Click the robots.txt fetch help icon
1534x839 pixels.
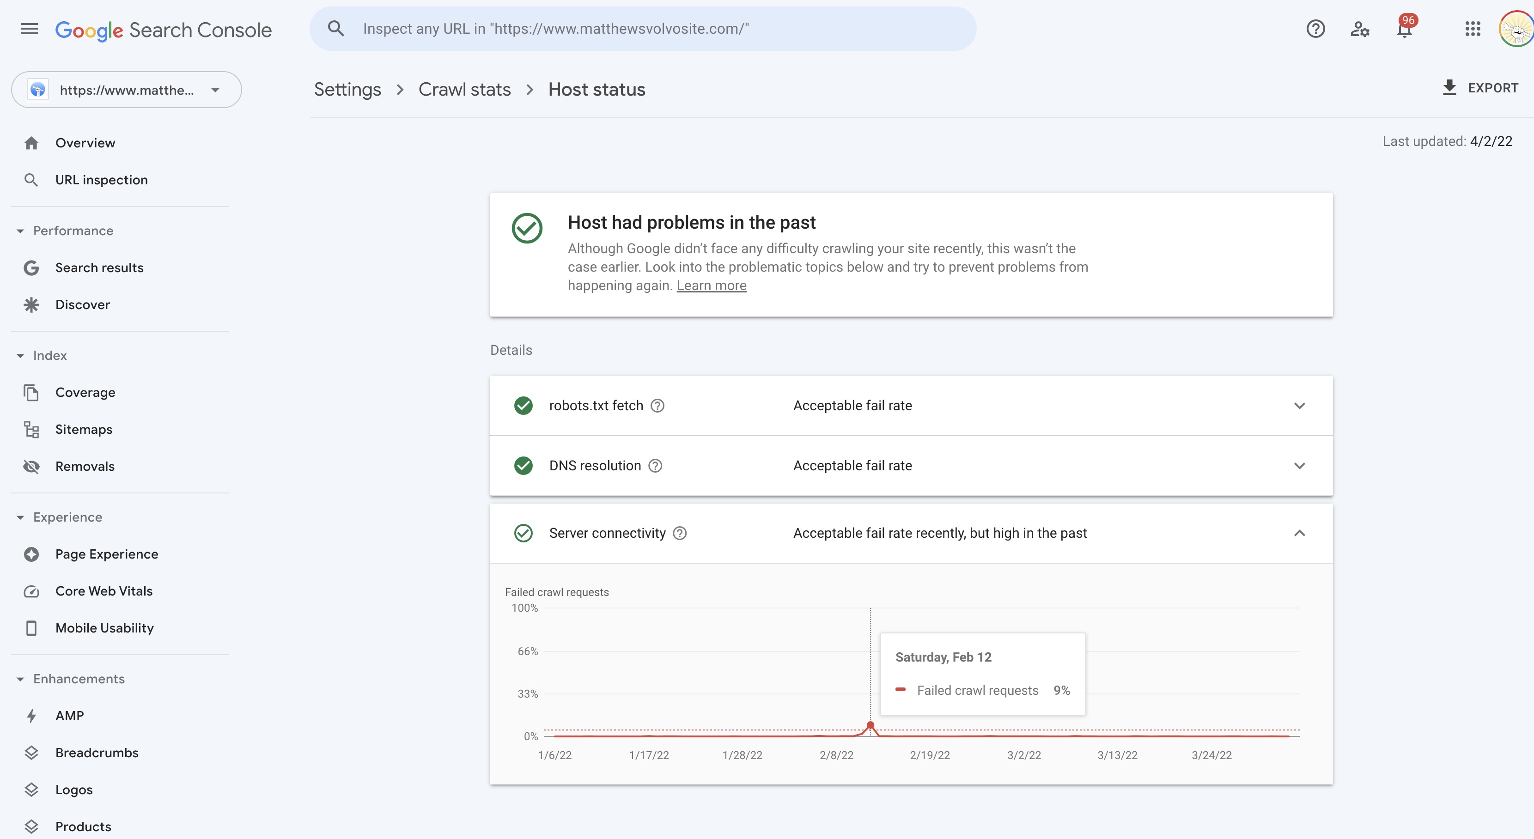pyautogui.click(x=657, y=406)
